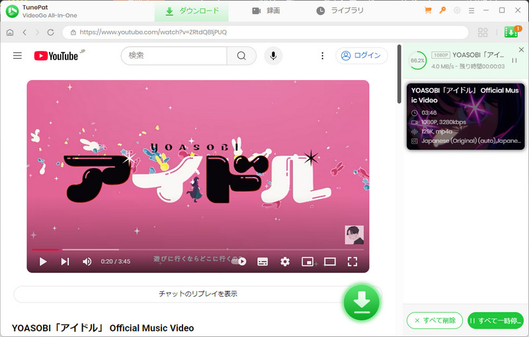Screen dimensions: 529x337
Task: Open YouTube three-dot settings menu
Action: click(x=323, y=56)
